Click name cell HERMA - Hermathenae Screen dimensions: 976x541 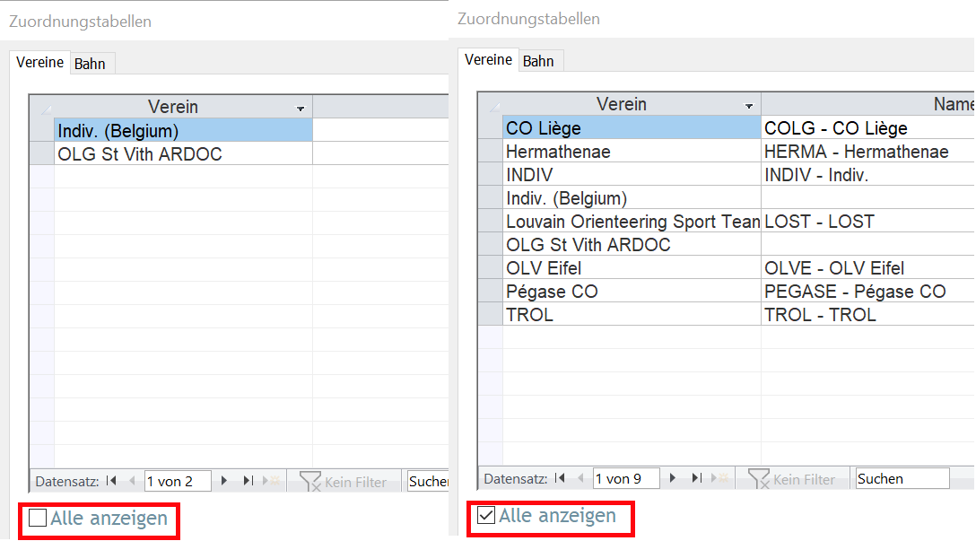(x=868, y=152)
